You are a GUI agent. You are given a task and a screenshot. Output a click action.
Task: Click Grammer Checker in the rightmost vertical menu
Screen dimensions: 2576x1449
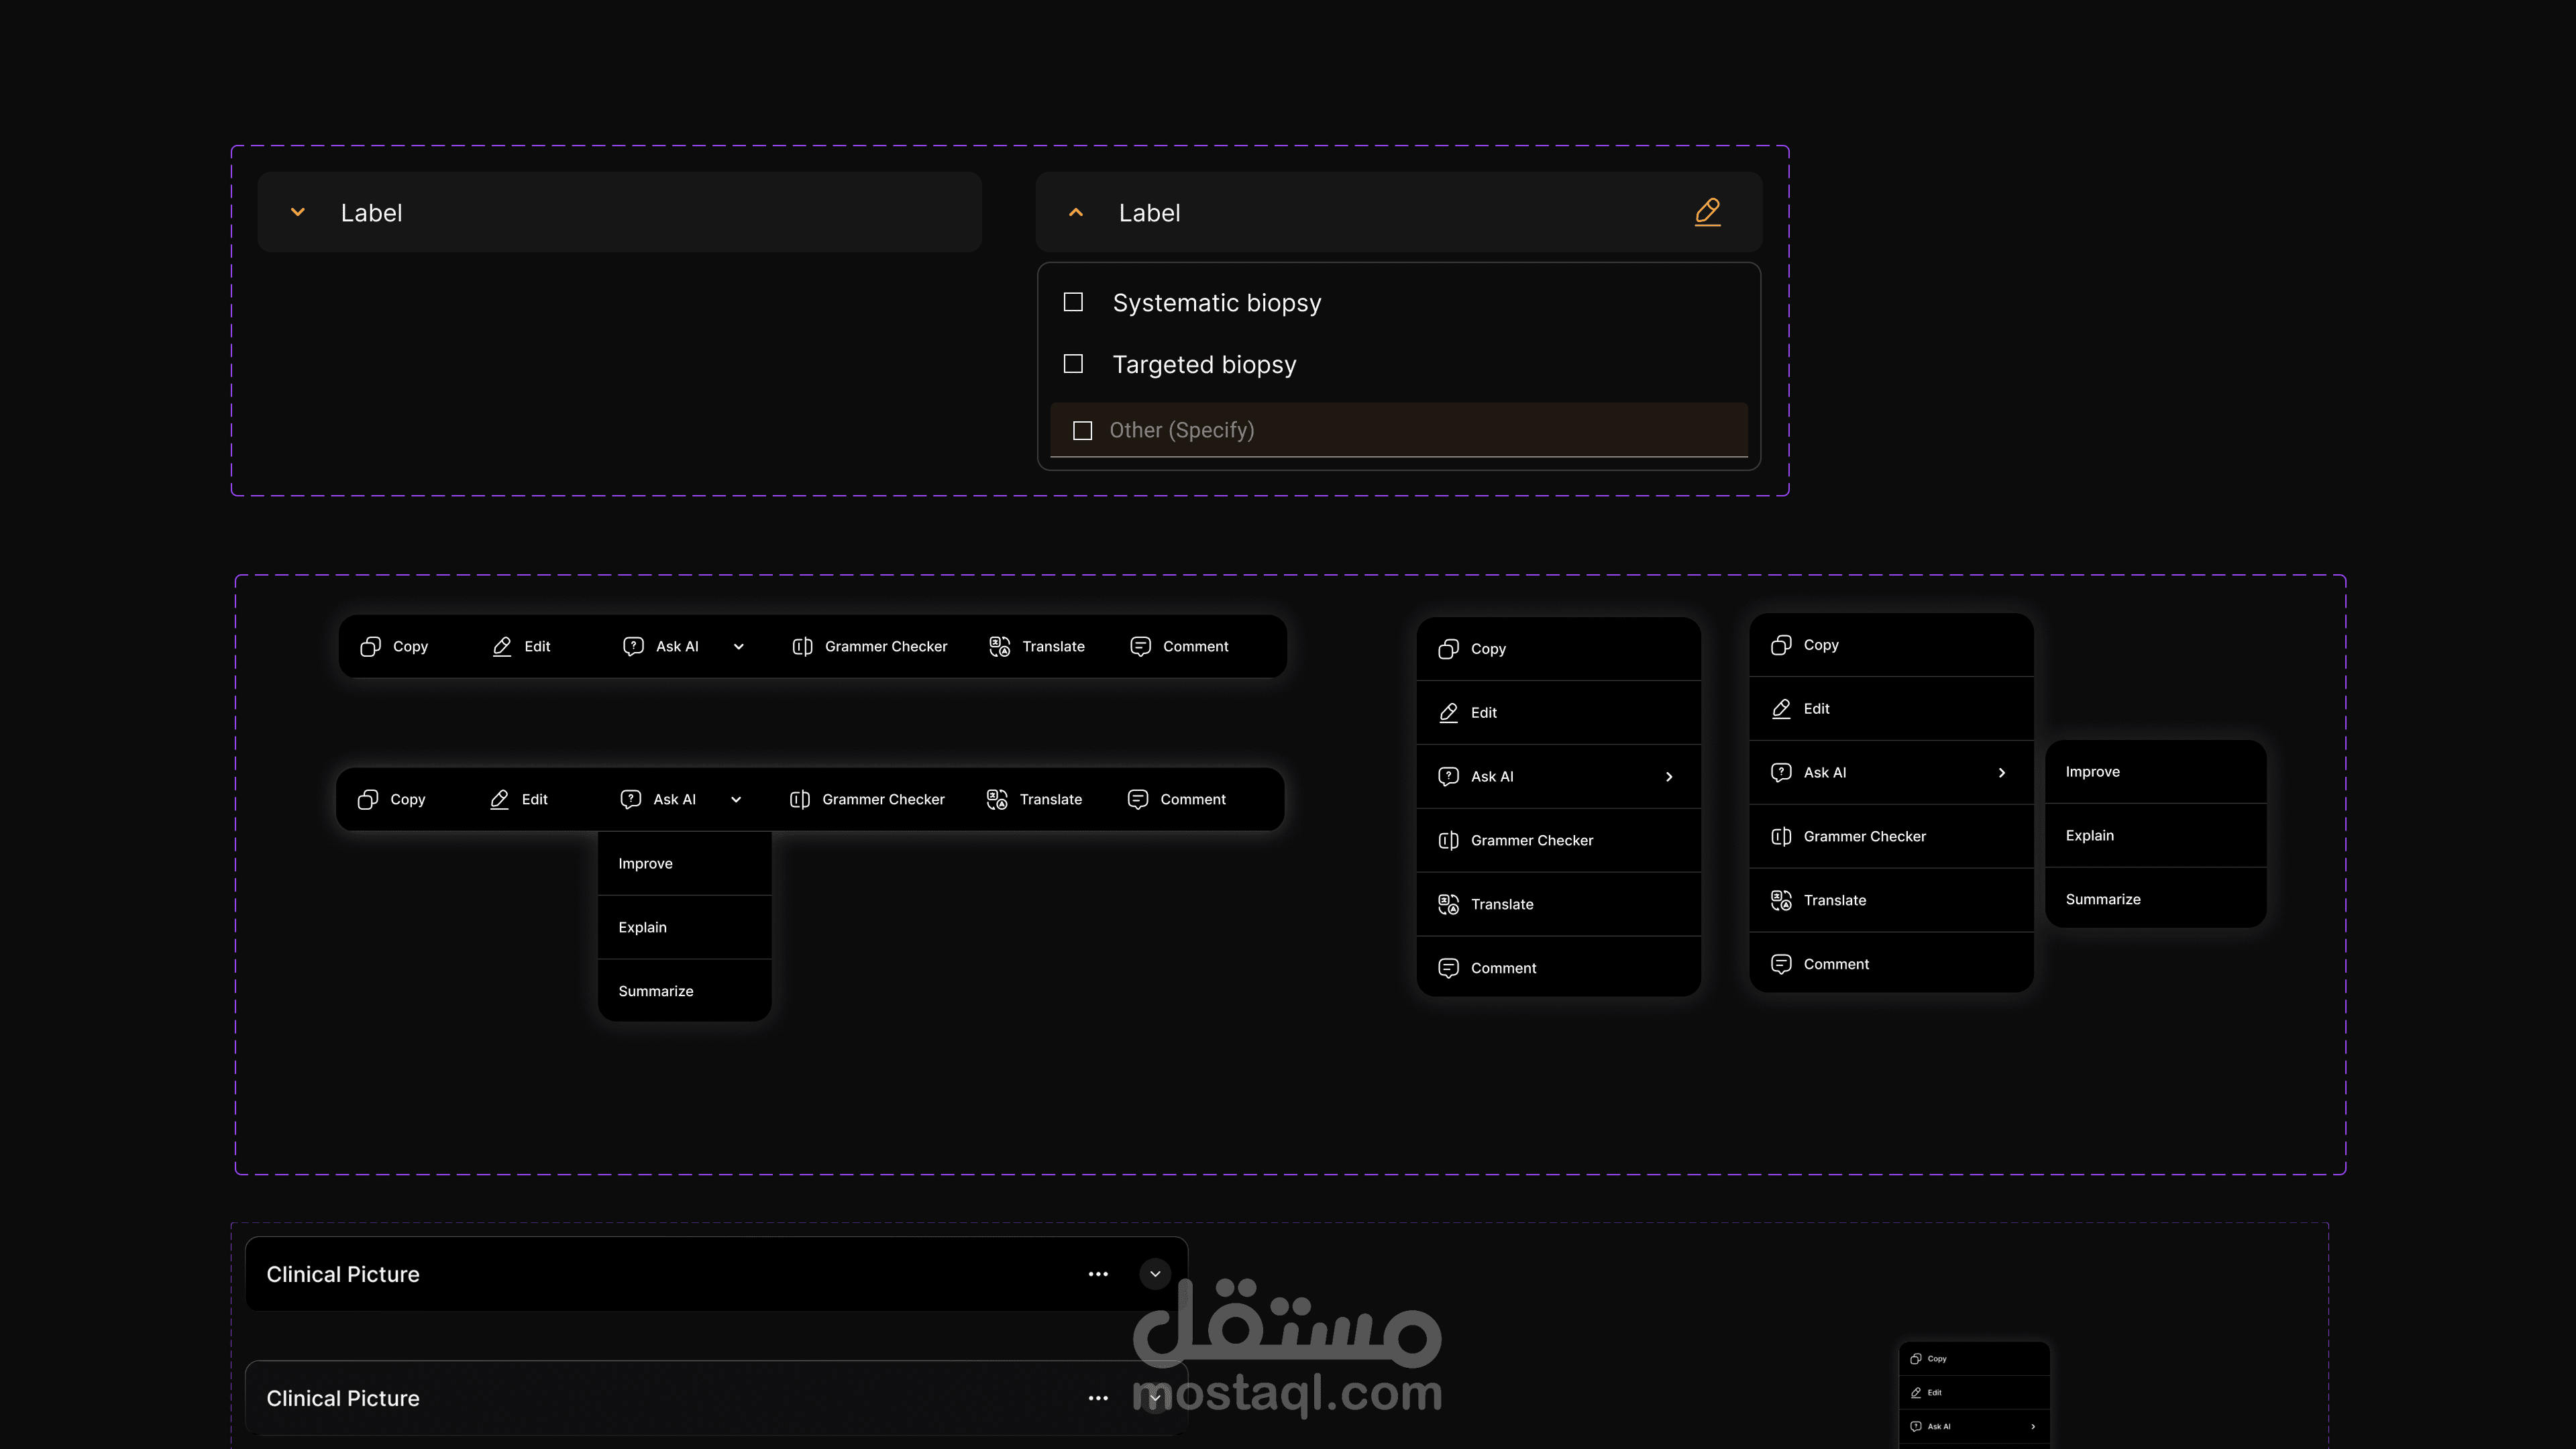(1864, 837)
